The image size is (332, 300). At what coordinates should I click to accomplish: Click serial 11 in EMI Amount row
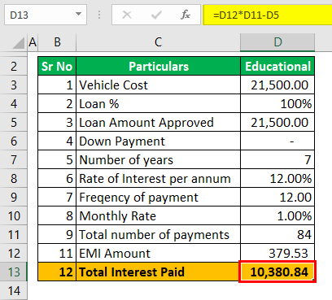[x=57, y=253]
